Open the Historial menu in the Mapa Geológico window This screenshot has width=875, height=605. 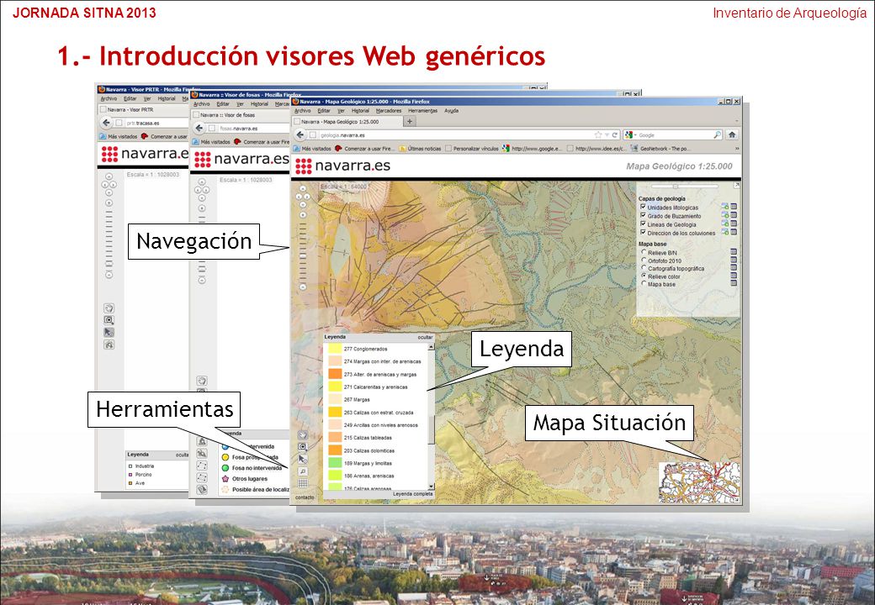pyautogui.click(x=360, y=111)
